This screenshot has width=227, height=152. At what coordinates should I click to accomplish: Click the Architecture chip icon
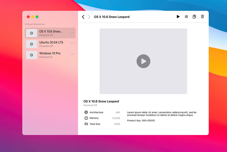(x=86, y=112)
